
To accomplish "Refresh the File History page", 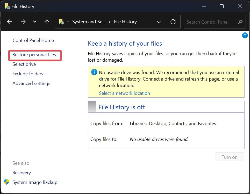I will point(173,22).
